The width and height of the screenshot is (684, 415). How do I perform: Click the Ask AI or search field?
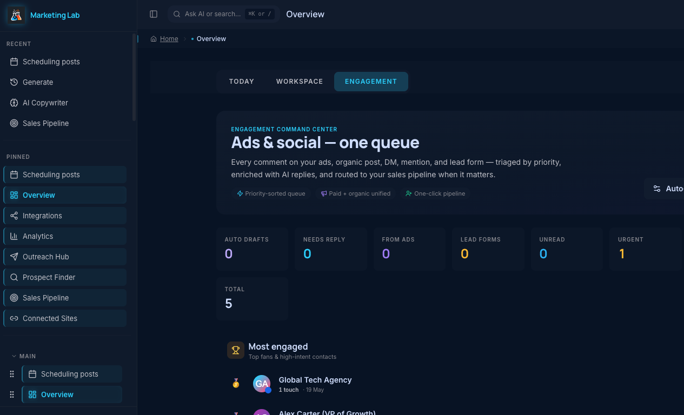(x=224, y=14)
